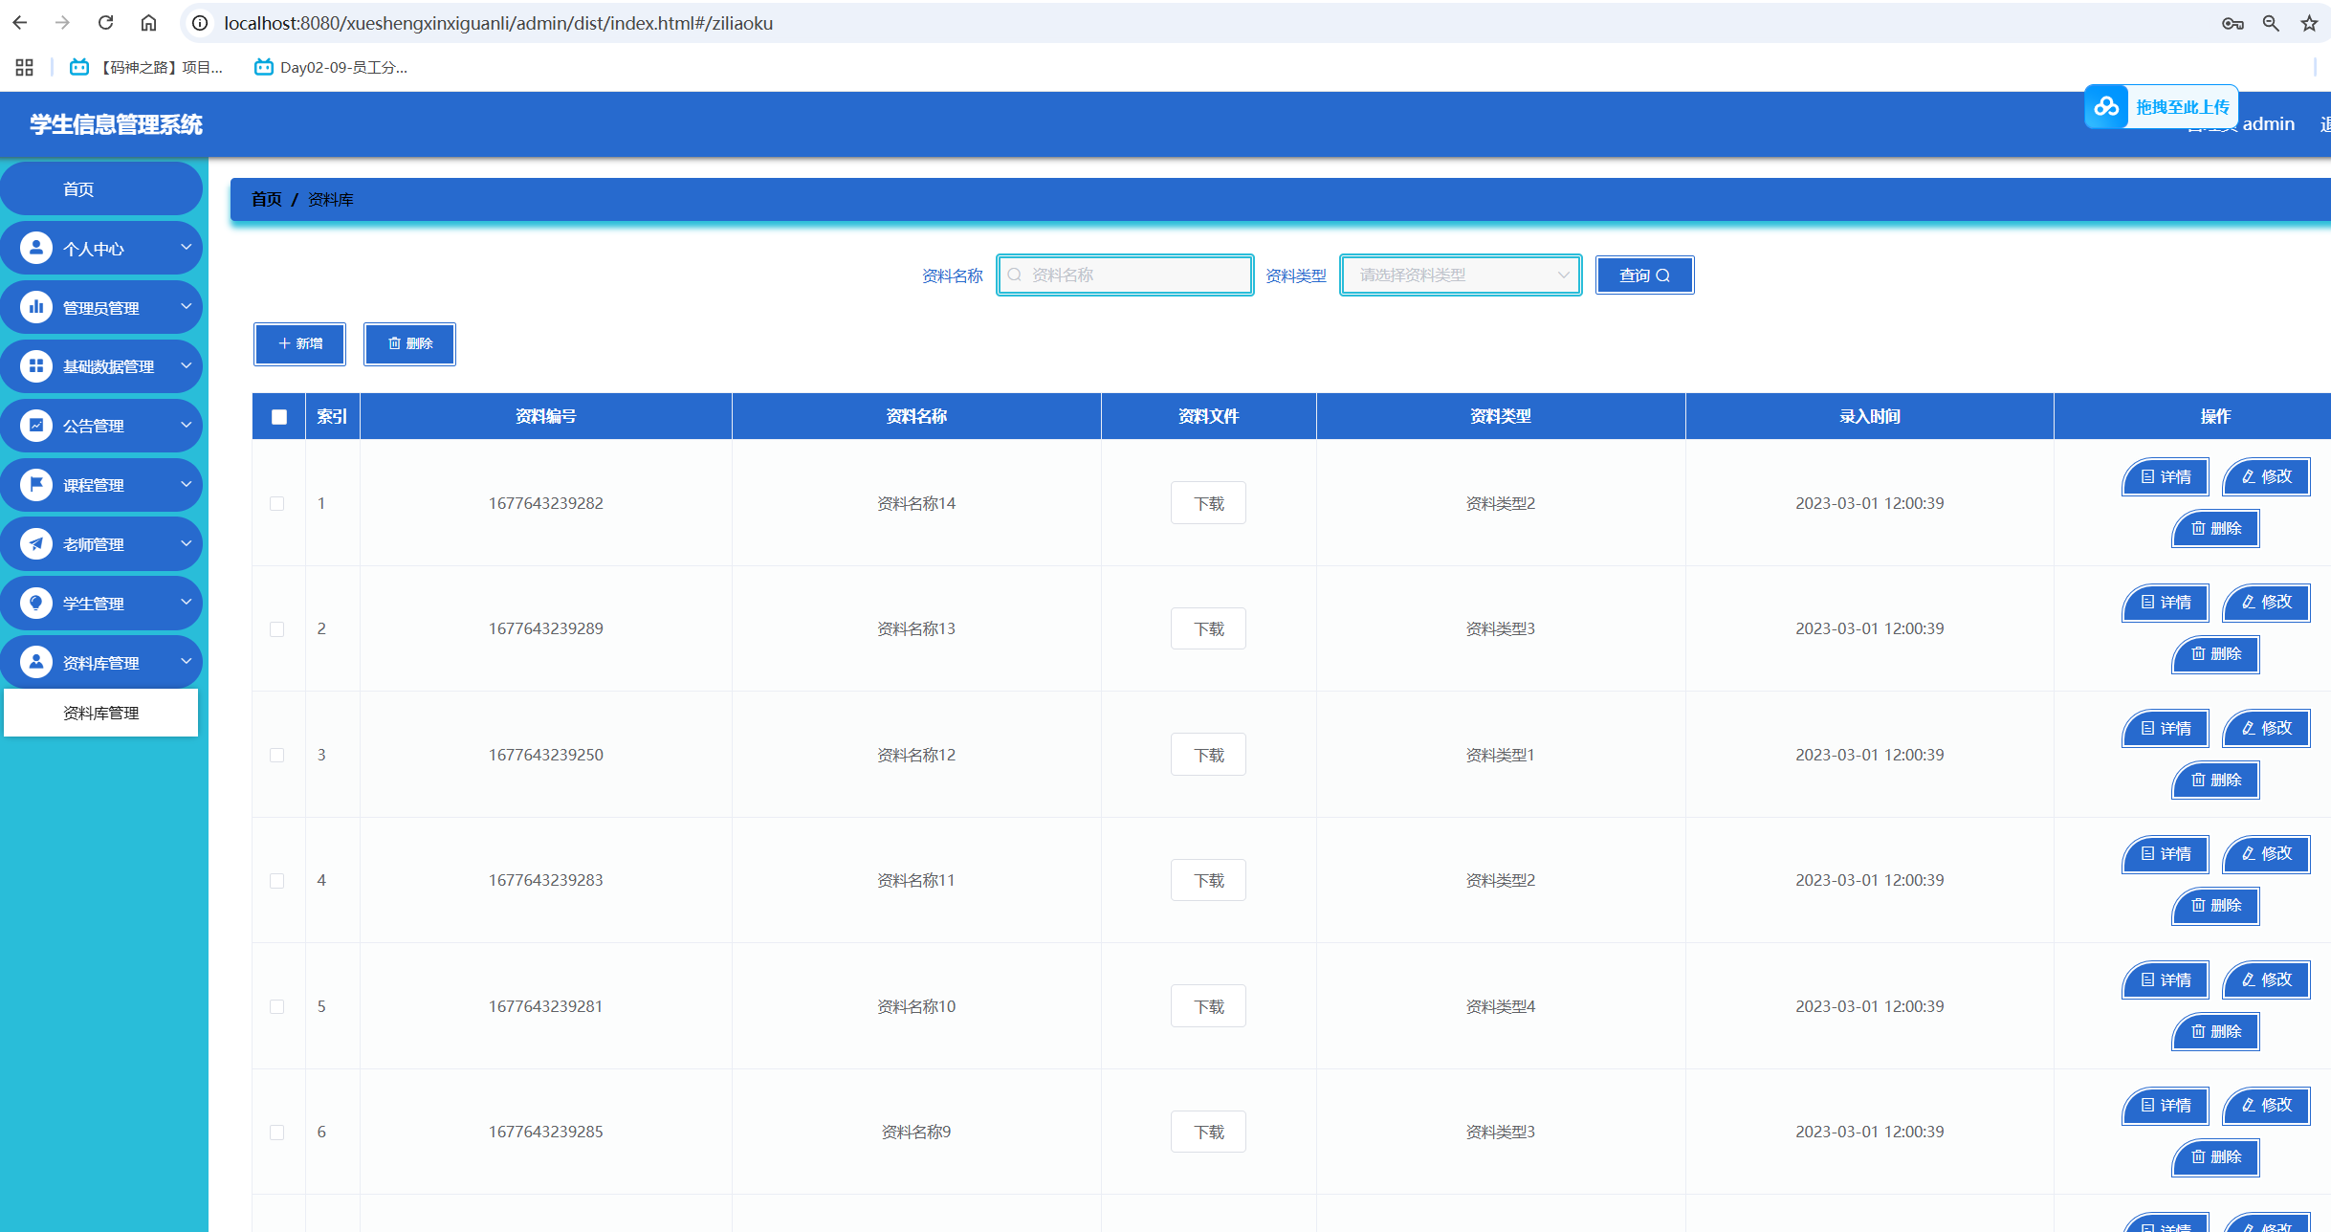Download the file for 资料名称13
The width and height of the screenshot is (2331, 1232).
click(1208, 629)
